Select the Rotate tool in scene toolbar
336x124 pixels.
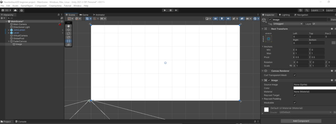pos(69,34)
